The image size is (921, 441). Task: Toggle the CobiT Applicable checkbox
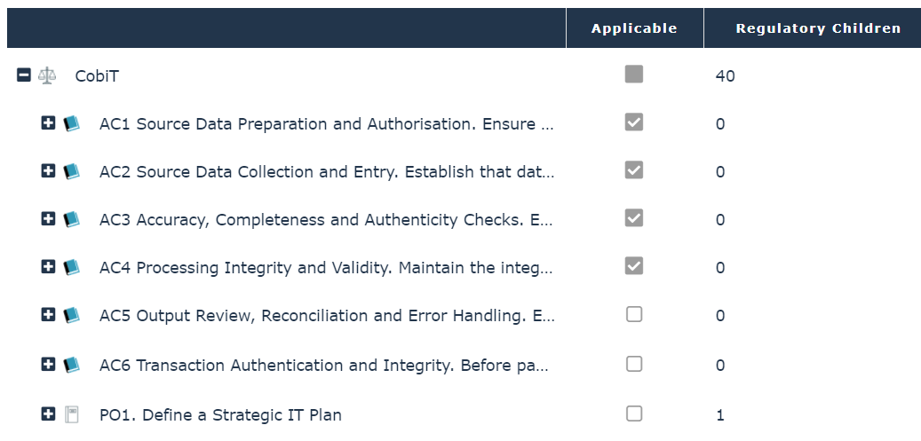(x=633, y=75)
